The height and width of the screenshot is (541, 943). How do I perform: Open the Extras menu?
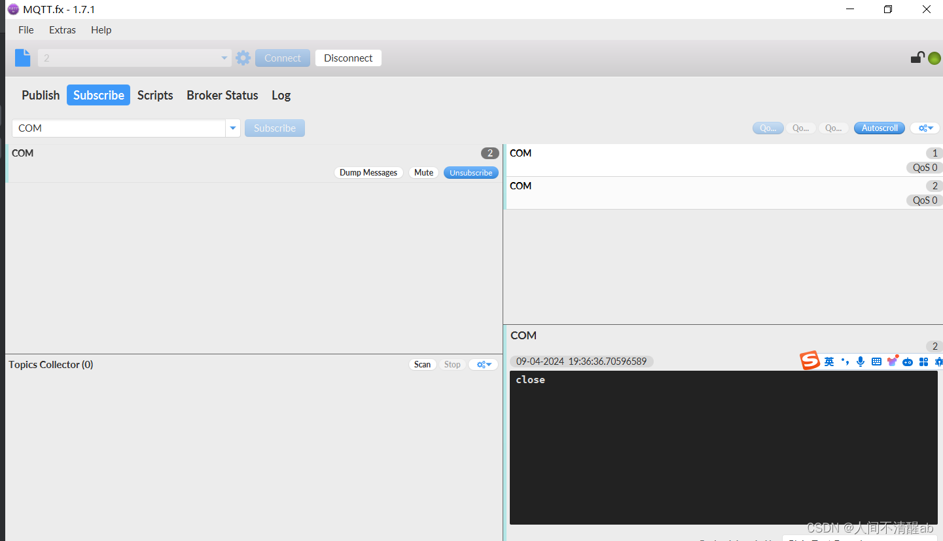(x=62, y=29)
